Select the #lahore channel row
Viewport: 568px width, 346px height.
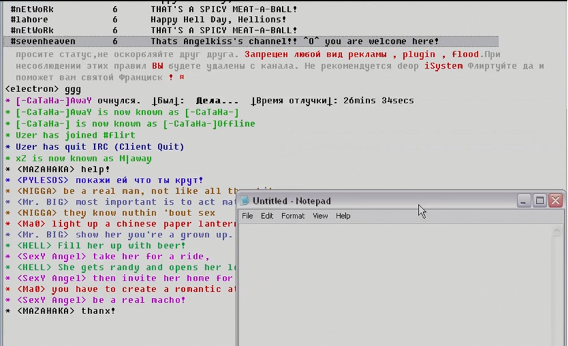click(149, 19)
